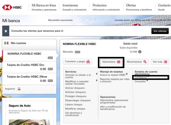Click Desproteger chequera link
Screen dimensions: 171x125
(78, 100)
